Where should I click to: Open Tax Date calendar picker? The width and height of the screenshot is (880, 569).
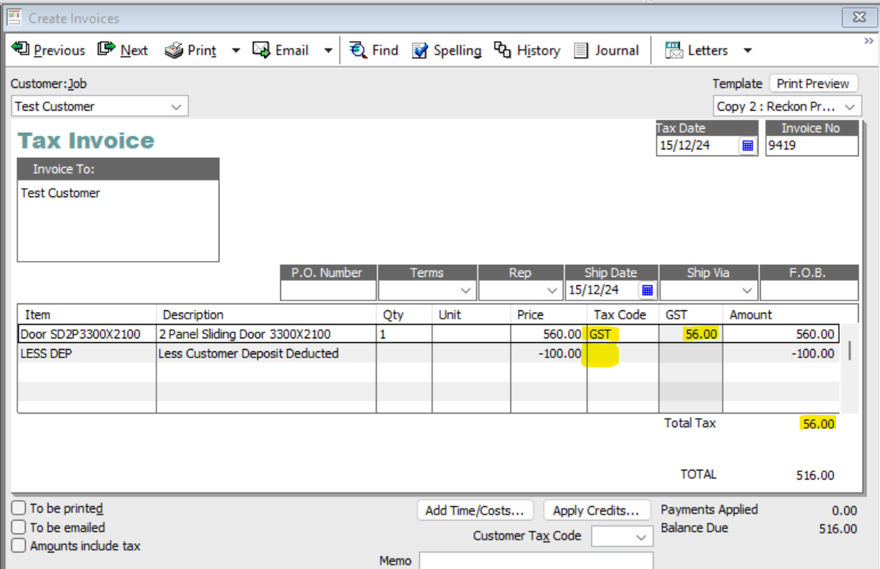tap(748, 146)
